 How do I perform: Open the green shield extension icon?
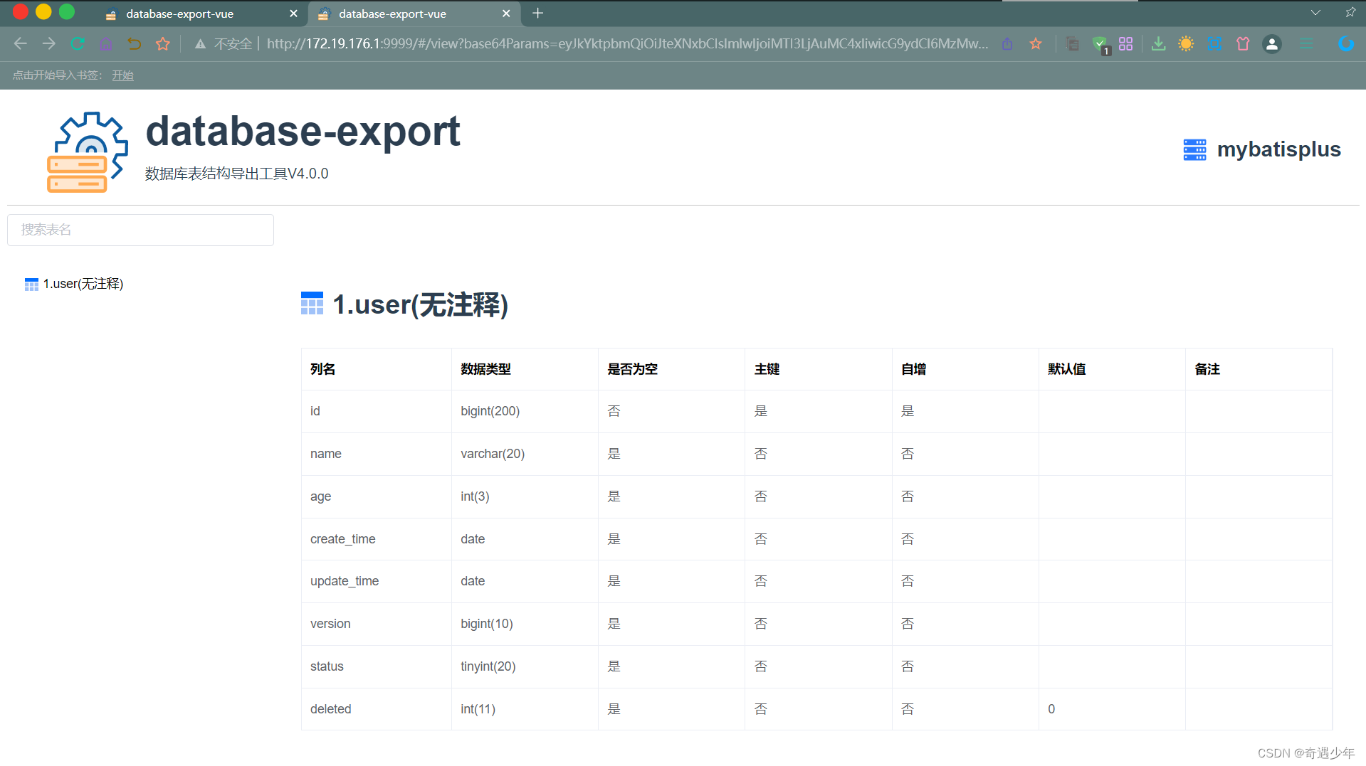click(x=1100, y=45)
